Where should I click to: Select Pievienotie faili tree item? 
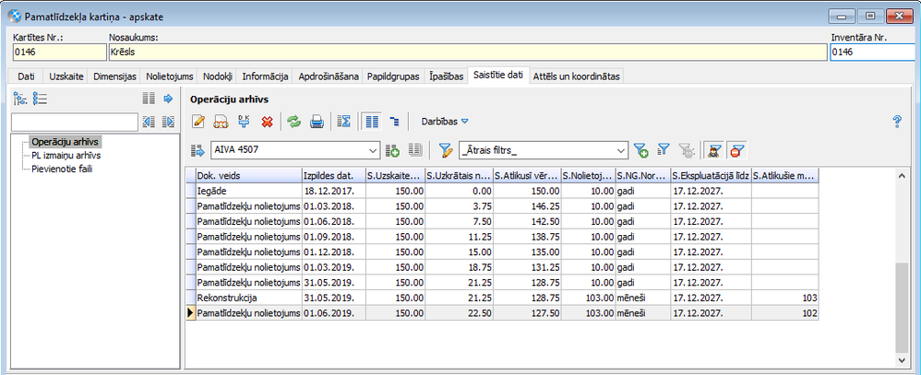tap(62, 169)
